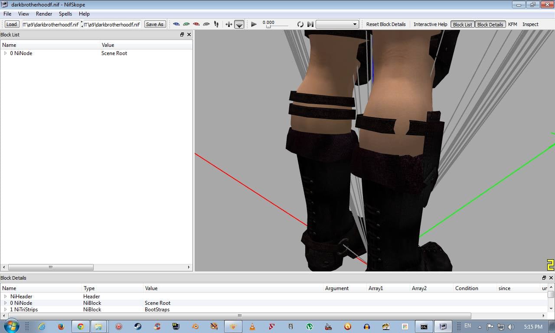Image resolution: width=555 pixels, height=333 pixels.
Task: Close the Block List panel
Action: tap(189, 35)
